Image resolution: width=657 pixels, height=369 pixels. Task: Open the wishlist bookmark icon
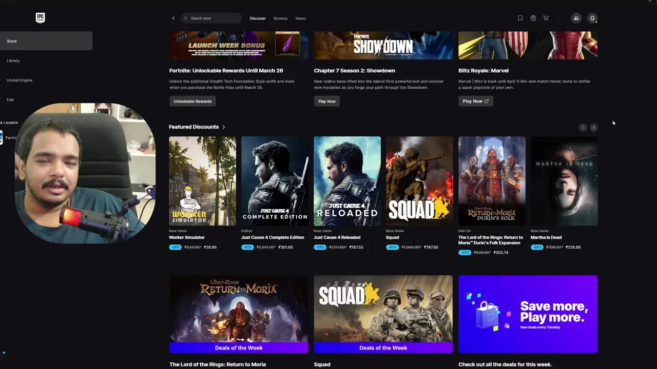[520, 18]
